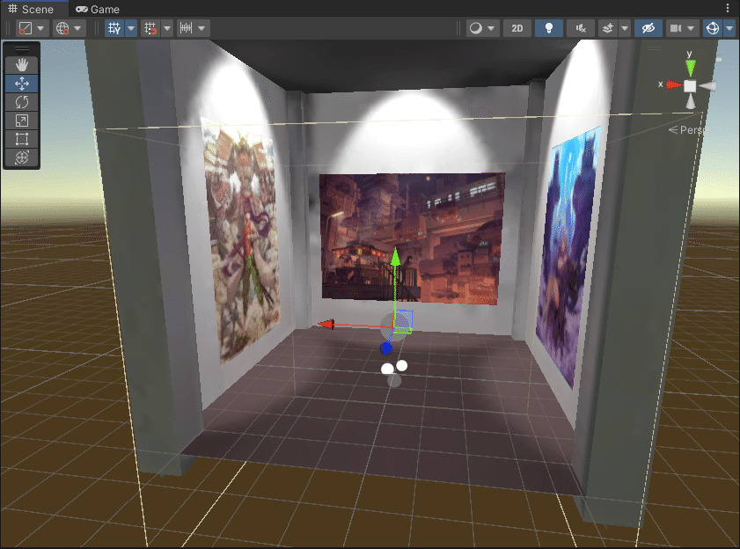This screenshot has width=740, height=549.
Task: Open the grid snapping dropdown arrow
Action: (167, 28)
